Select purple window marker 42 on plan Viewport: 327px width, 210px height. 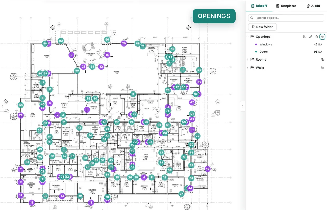[x=192, y=102]
